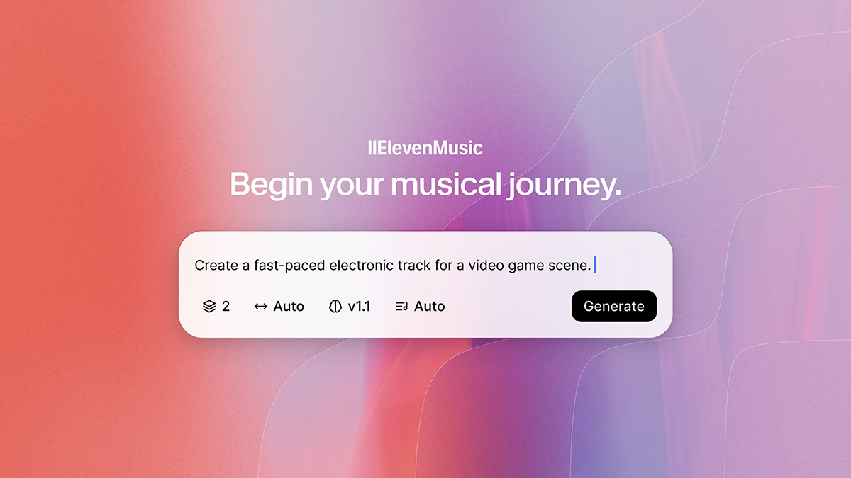
Task: Click the circular model version icon
Action: point(335,307)
